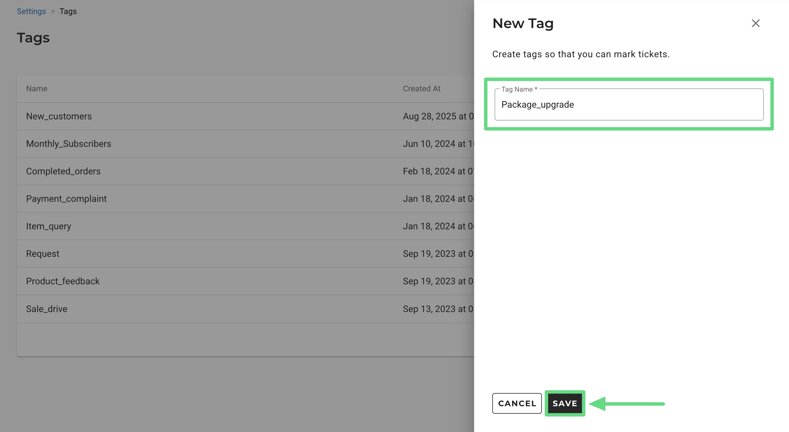Click the CANCEL button
The width and height of the screenshot is (789, 432).
[x=517, y=403]
